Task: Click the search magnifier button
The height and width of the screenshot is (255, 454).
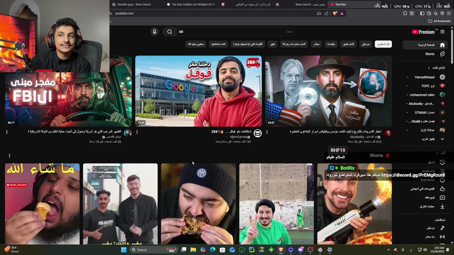Action: coord(170,32)
